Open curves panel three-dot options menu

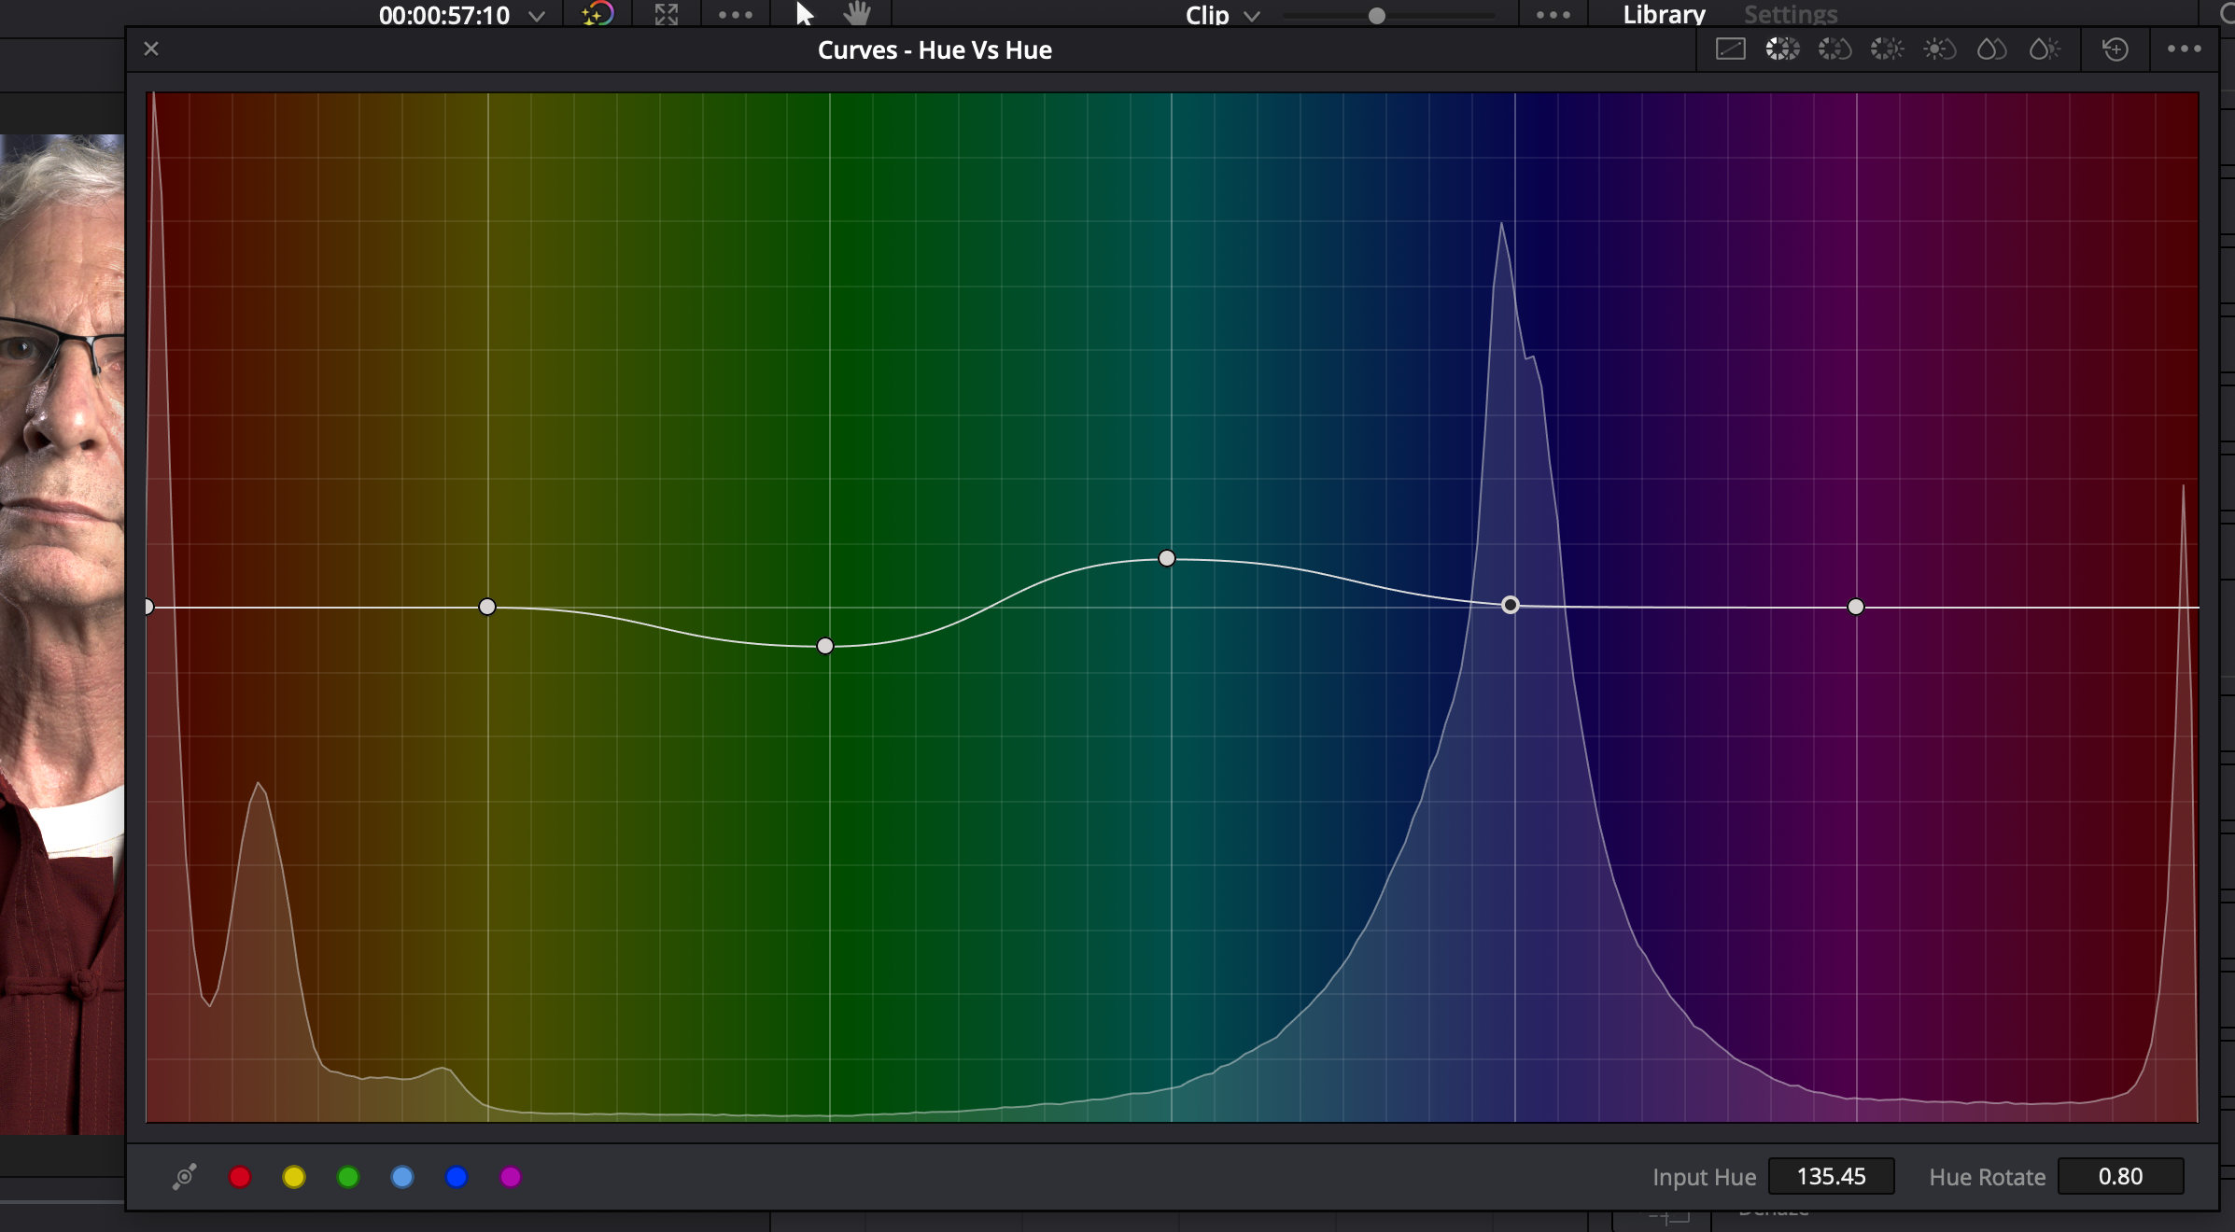(x=2184, y=49)
